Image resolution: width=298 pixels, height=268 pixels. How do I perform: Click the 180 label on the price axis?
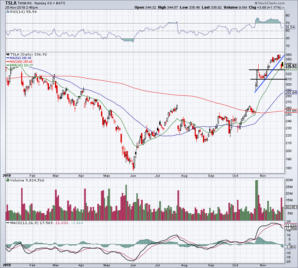[x=288, y=168]
